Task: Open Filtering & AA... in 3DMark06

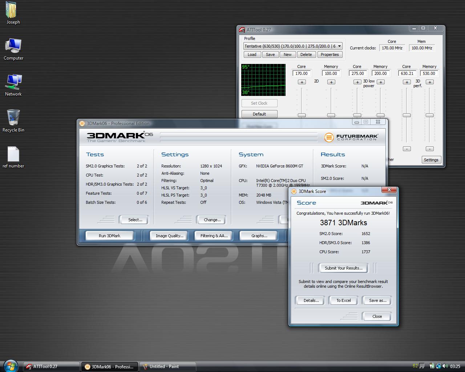Action: point(214,236)
